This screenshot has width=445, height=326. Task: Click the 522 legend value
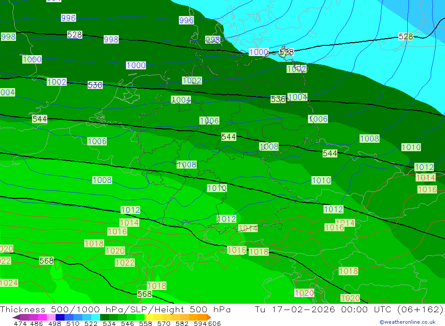pos(91,323)
